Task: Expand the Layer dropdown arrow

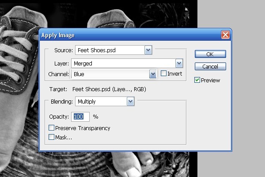Action: (179, 63)
